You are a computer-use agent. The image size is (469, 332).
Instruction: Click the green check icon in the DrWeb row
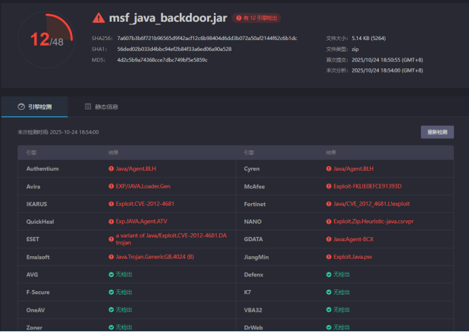pos(329,327)
